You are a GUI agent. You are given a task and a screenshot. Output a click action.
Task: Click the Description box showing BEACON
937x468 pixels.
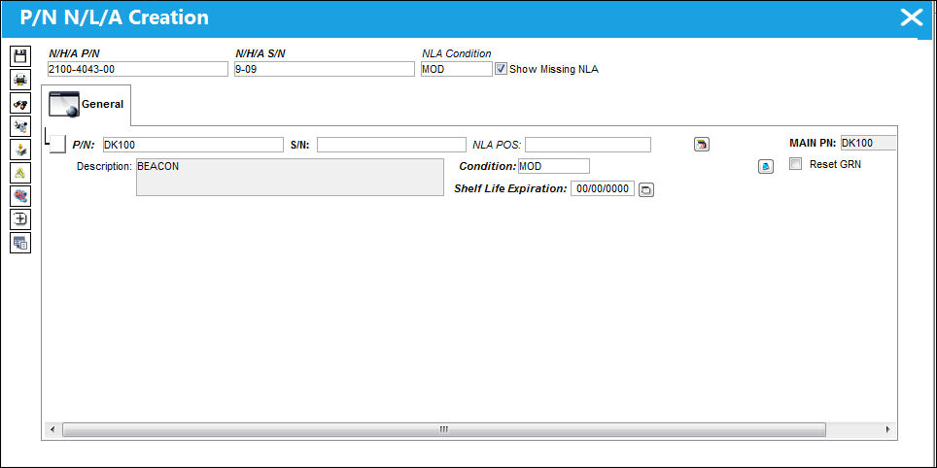coord(290,178)
